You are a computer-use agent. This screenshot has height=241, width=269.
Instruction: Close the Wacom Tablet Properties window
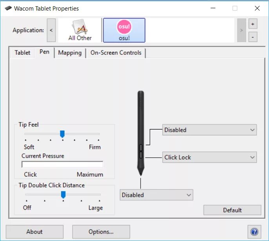pyautogui.click(x=257, y=8)
